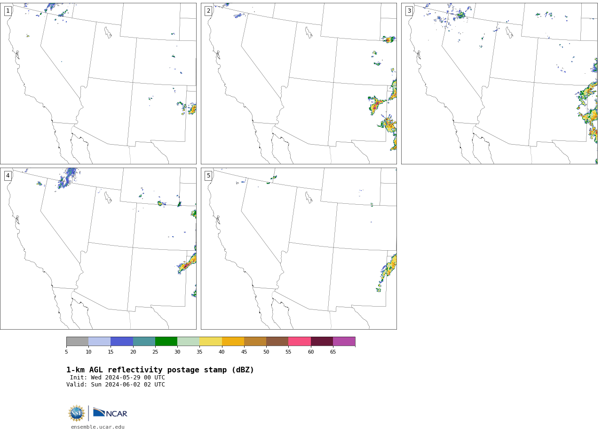Click the 1-km AGL reflectivity title

click(x=160, y=370)
